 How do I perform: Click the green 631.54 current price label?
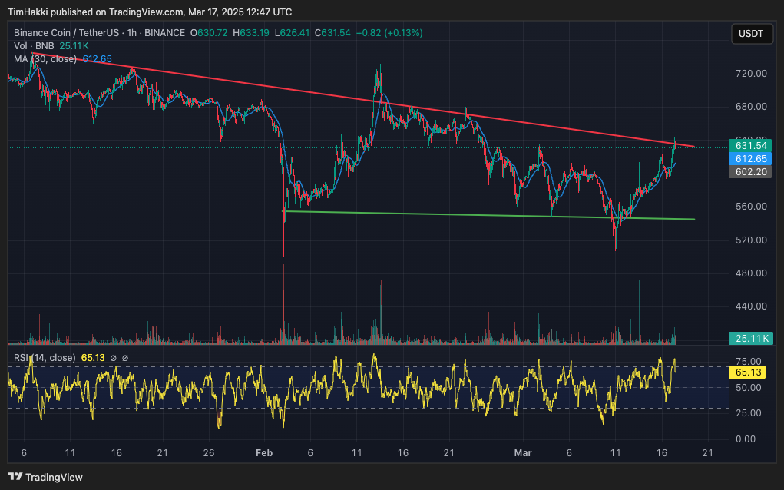pos(751,145)
